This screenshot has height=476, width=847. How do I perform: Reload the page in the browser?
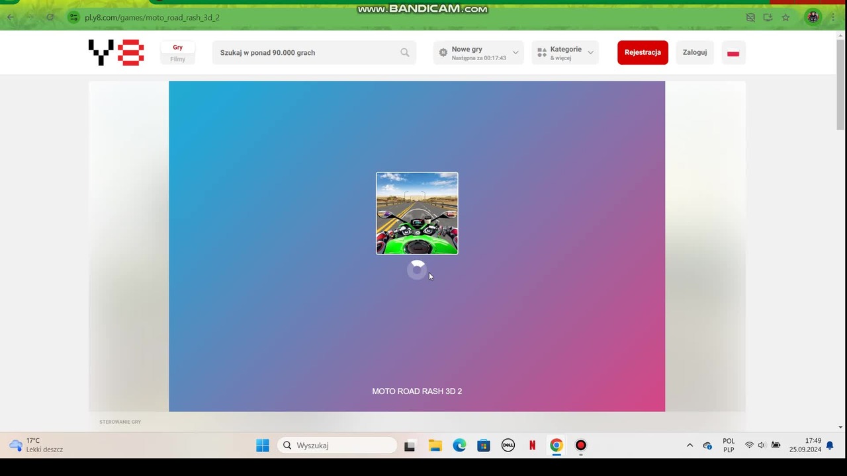[x=50, y=17]
